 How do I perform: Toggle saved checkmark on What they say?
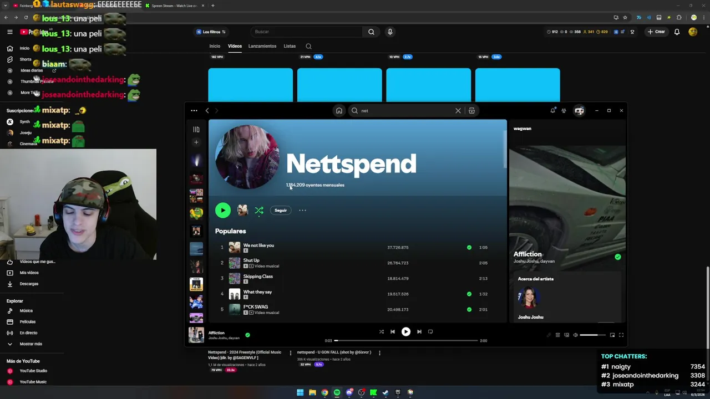click(x=469, y=294)
